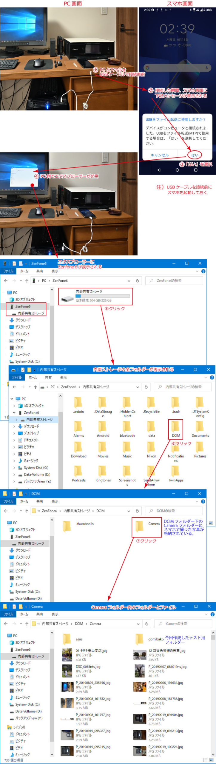Click up-arrow navigation in DCIM window
This screenshot has width=216, height=764.
pos(27,511)
